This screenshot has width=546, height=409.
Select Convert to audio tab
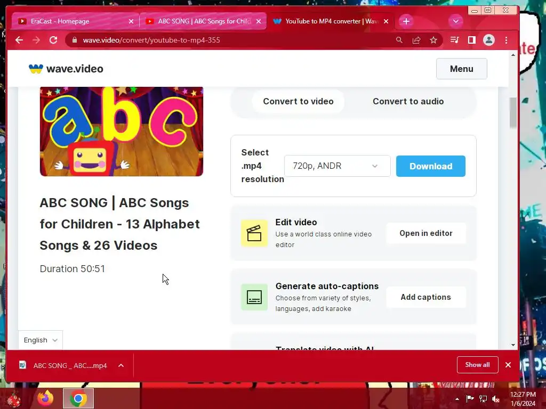(x=408, y=101)
